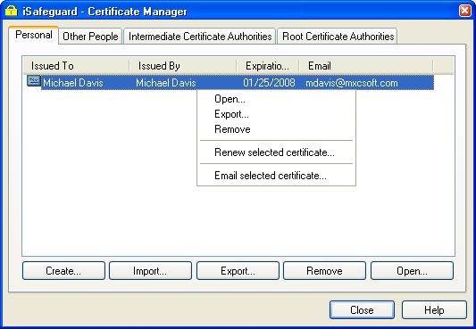Viewport: 476px width, 329px height.
Task: Select the Root Certificate Authorities tab
Action: click(x=338, y=37)
